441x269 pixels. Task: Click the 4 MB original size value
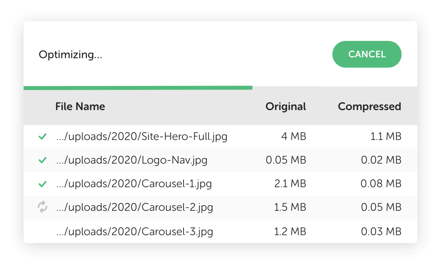click(293, 137)
